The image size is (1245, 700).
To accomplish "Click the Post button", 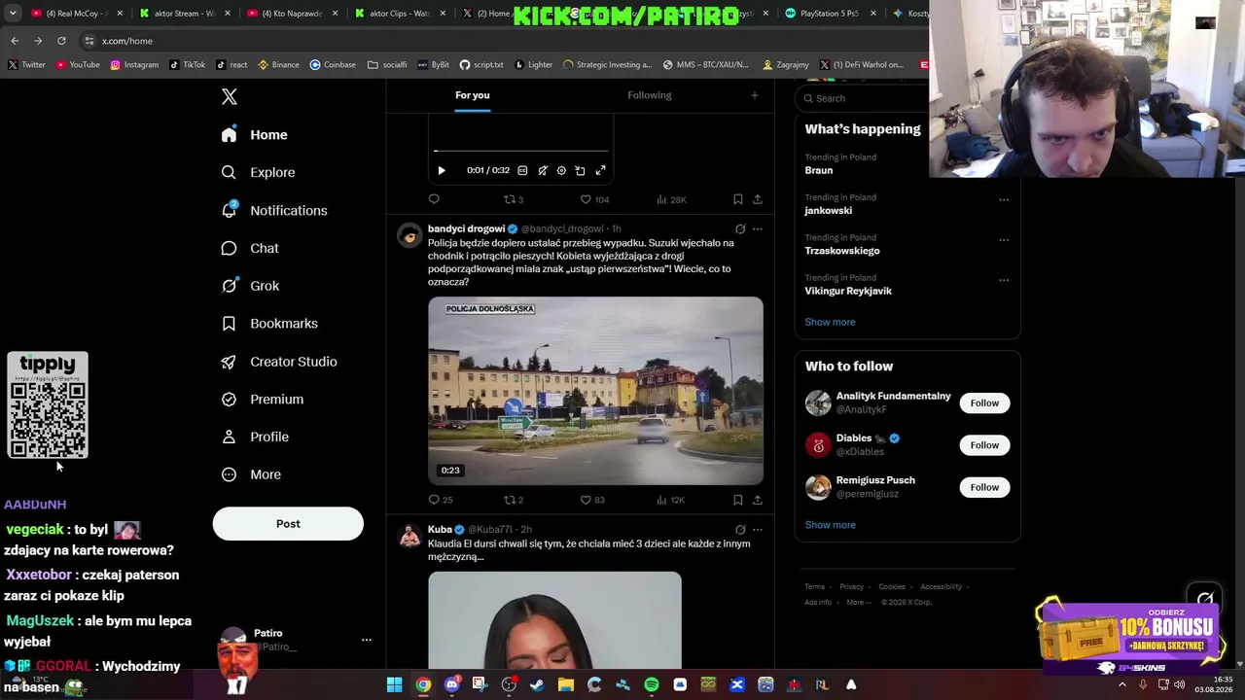I will [288, 524].
